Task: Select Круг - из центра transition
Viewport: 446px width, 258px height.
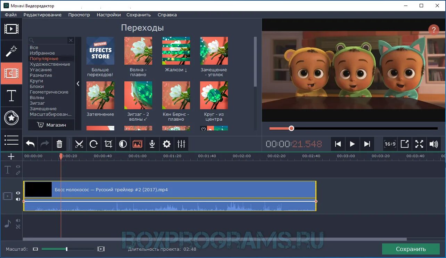Action: [x=214, y=95]
